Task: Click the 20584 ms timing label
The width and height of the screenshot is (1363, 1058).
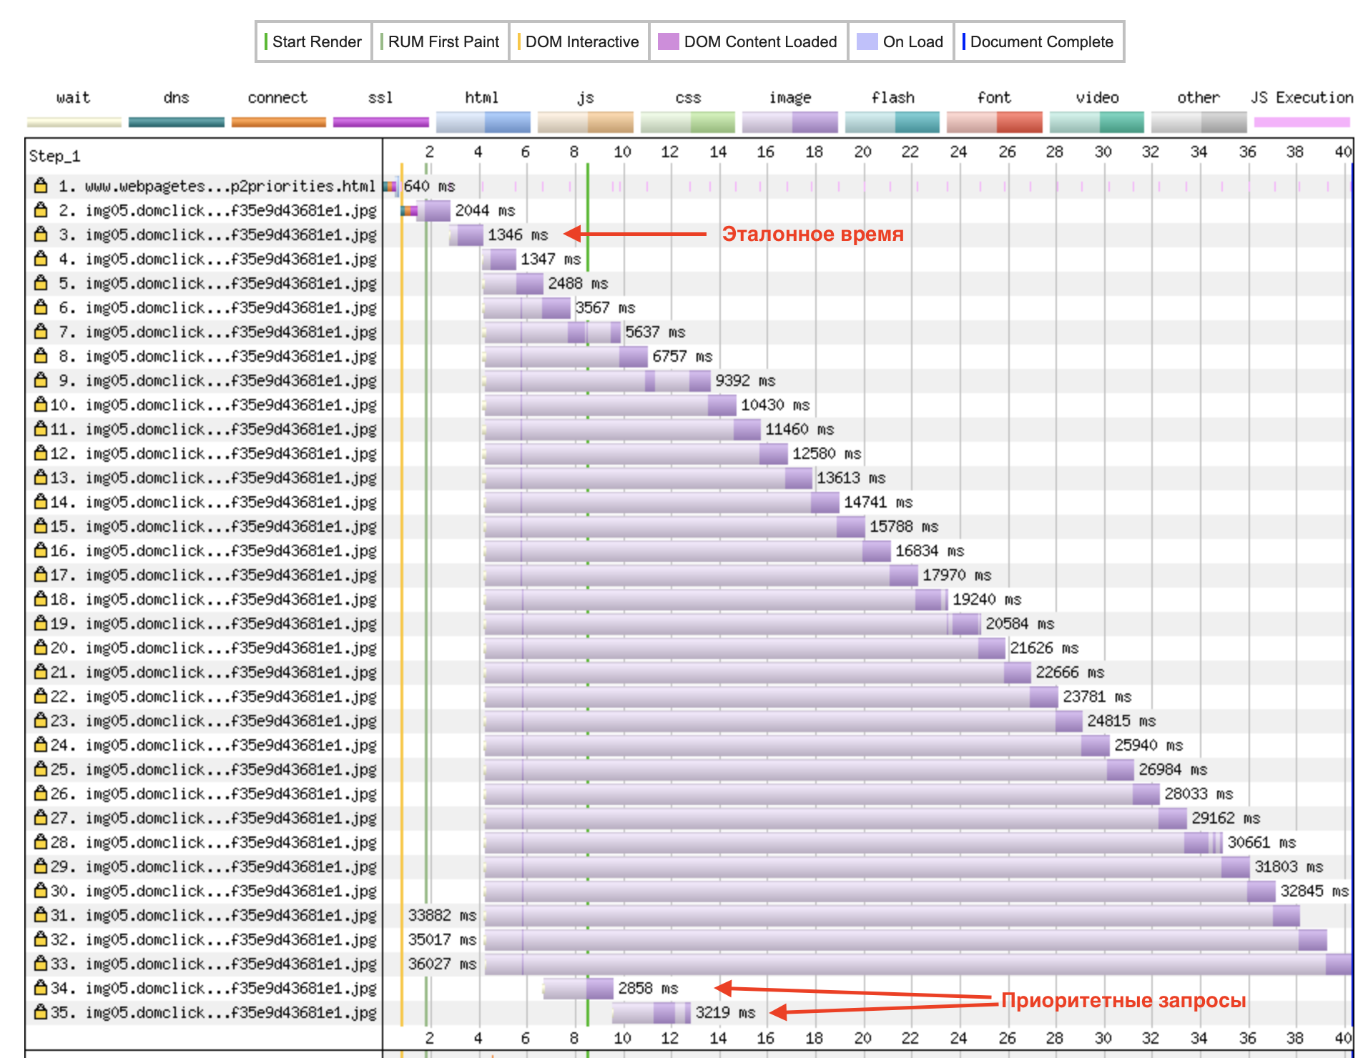Action: pos(1020,623)
